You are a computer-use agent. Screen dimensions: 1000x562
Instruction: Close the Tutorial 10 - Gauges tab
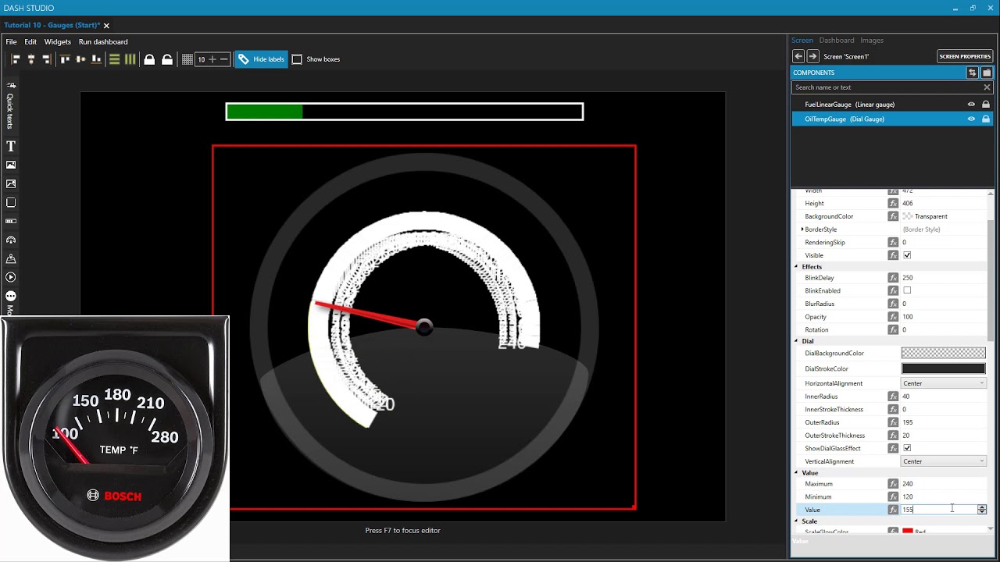[x=106, y=26]
